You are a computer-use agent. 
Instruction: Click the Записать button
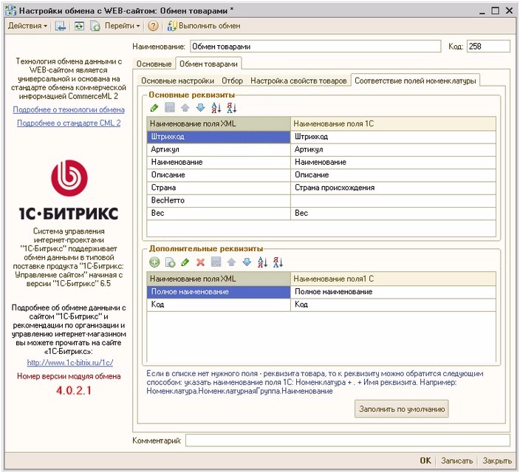456,460
